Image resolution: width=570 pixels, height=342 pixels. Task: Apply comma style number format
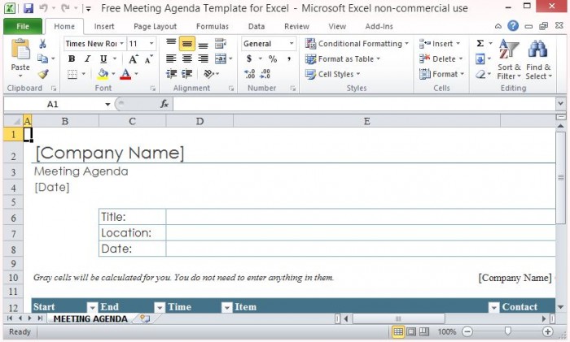point(289,58)
